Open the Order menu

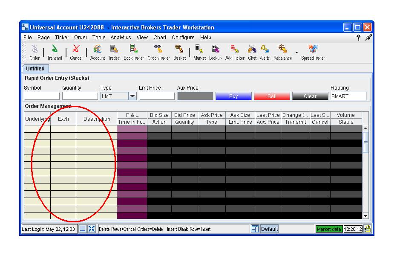coord(81,38)
